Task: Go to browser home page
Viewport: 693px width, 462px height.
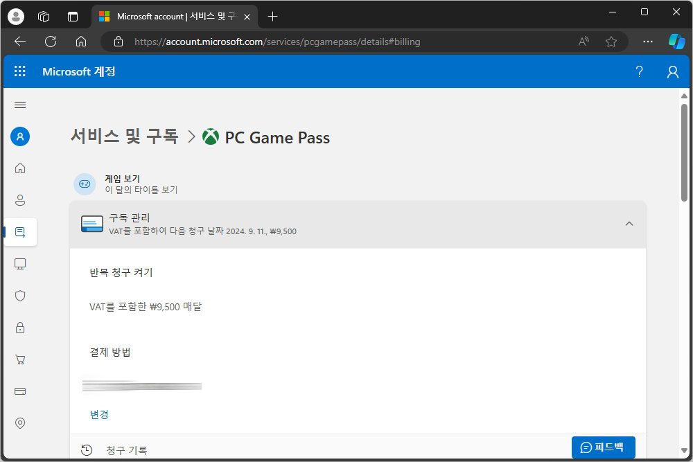Action: pyautogui.click(x=81, y=42)
